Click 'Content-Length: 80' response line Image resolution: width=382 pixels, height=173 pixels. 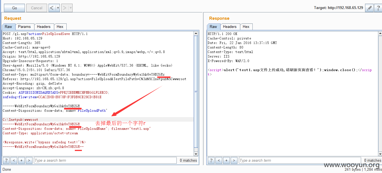pos(225,47)
